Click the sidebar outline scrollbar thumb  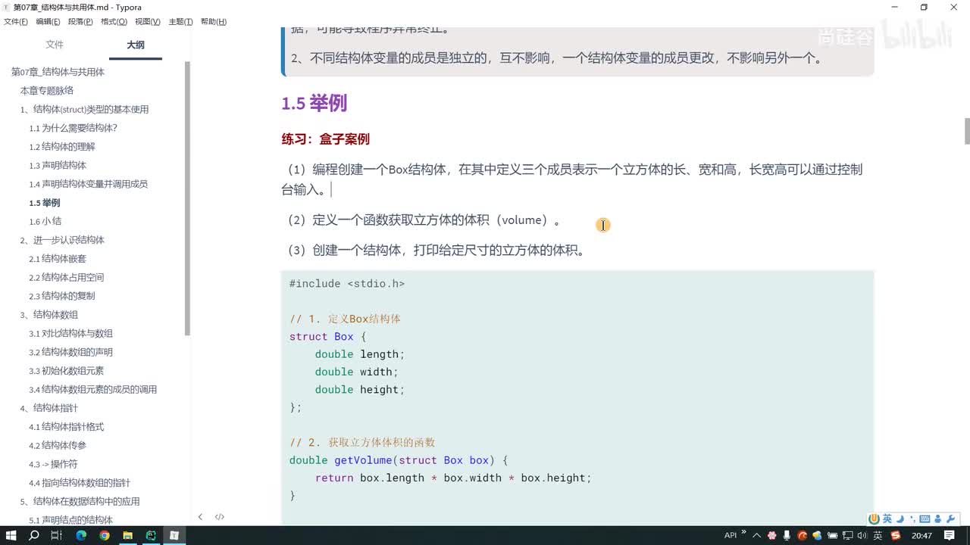(187, 198)
